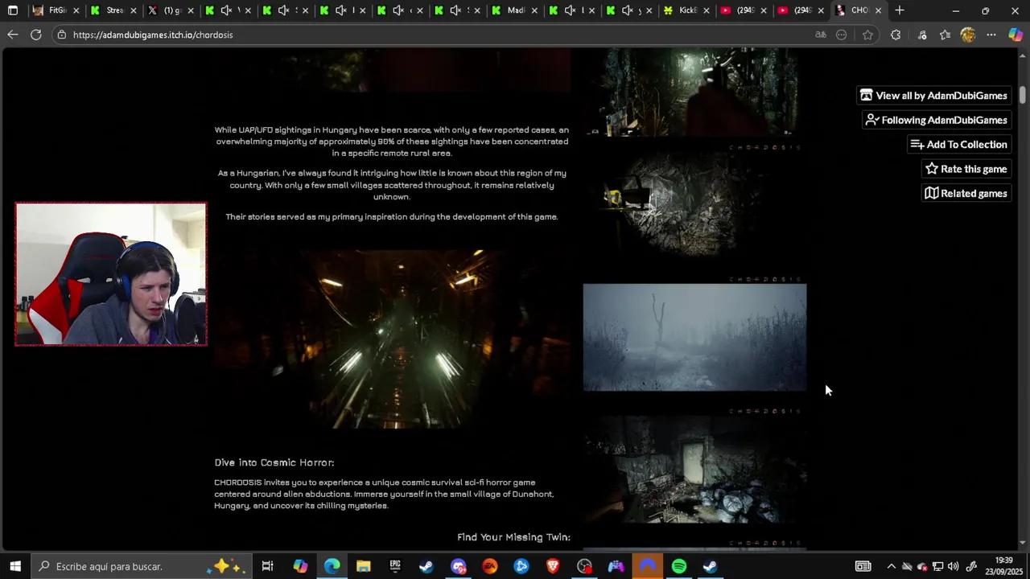The height and width of the screenshot is (579, 1030).
Task: Switch to the Streamlabs tab
Action: (x=113, y=10)
